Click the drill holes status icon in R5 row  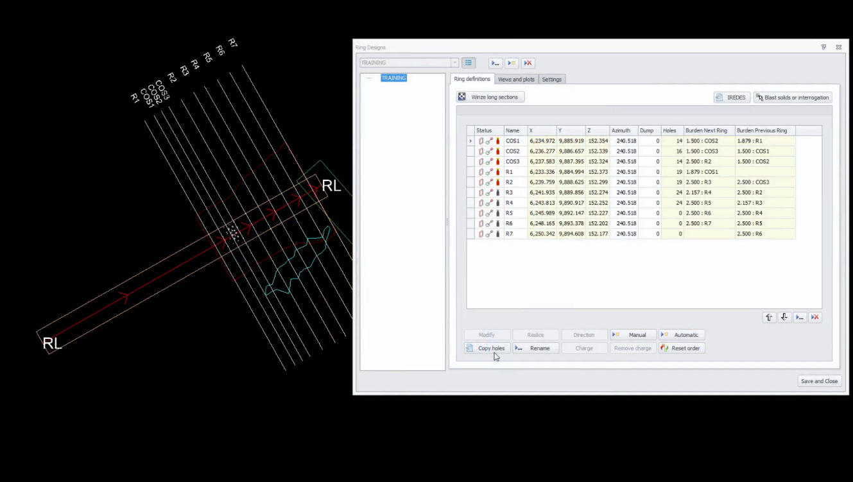point(489,213)
